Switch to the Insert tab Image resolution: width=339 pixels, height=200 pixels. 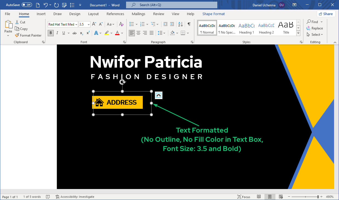(x=41, y=14)
